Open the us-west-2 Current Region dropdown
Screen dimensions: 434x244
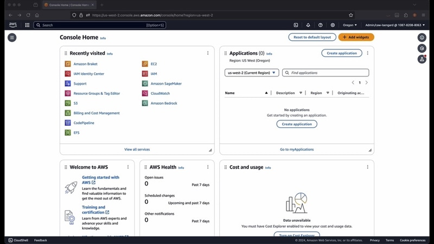tap(252, 73)
